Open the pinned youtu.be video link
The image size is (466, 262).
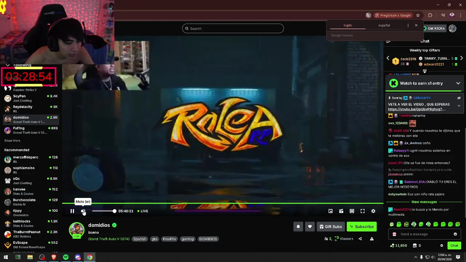coord(416,109)
